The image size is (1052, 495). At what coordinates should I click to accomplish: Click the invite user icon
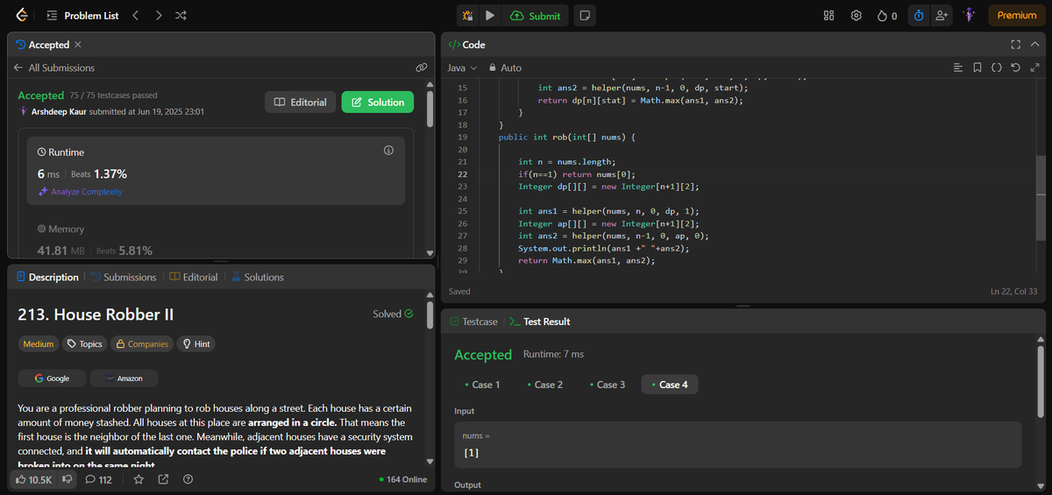pyautogui.click(x=942, y=16)
